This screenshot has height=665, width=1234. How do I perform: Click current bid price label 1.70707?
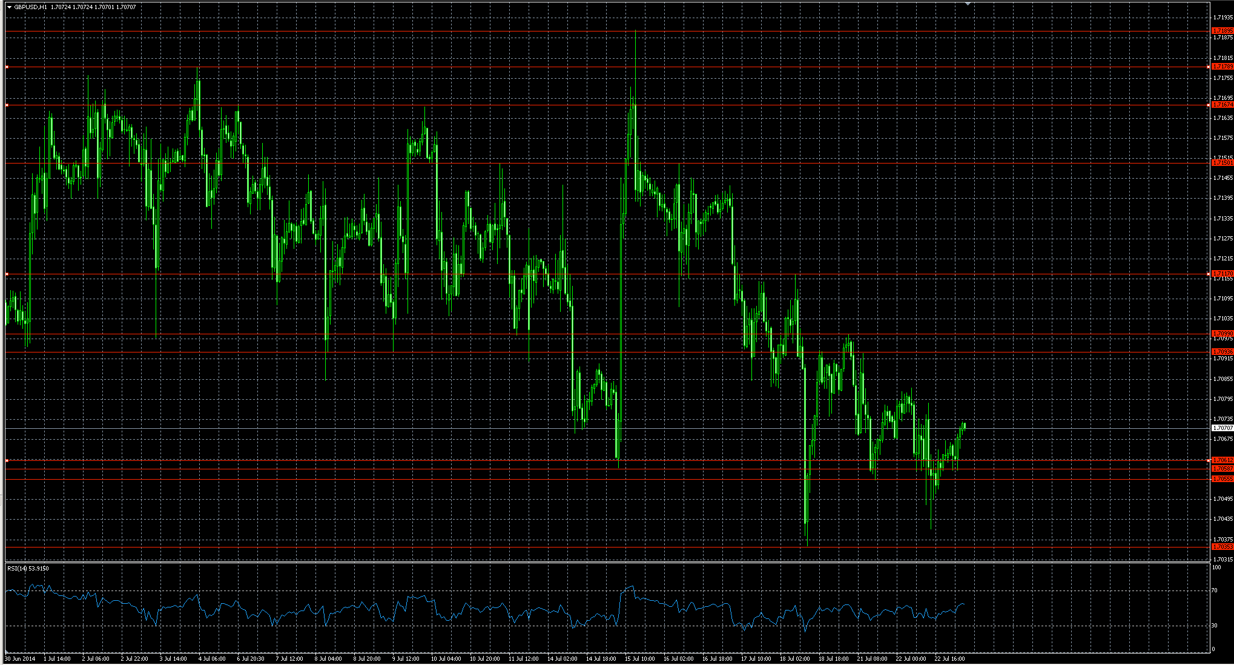click(x=1222, y=428)
